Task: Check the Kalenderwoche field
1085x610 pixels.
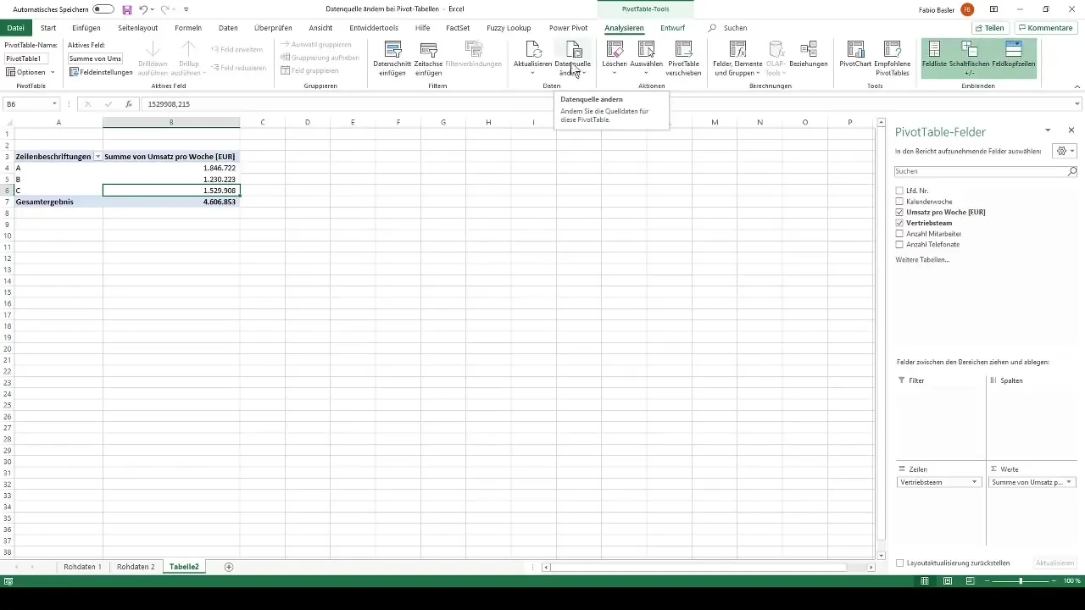Action: 899,202
